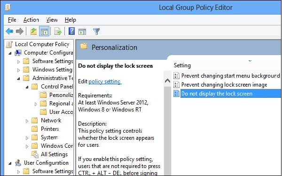This screenshot has width=282, height=176.
Task: Select Prevent changing start menu background
Action: point(231,76)
